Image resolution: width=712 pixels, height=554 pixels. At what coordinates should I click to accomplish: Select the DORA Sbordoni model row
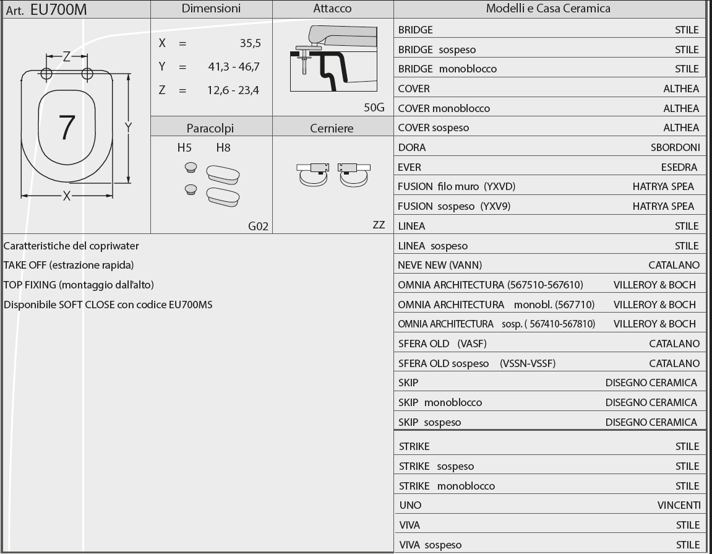coord(549,147)
